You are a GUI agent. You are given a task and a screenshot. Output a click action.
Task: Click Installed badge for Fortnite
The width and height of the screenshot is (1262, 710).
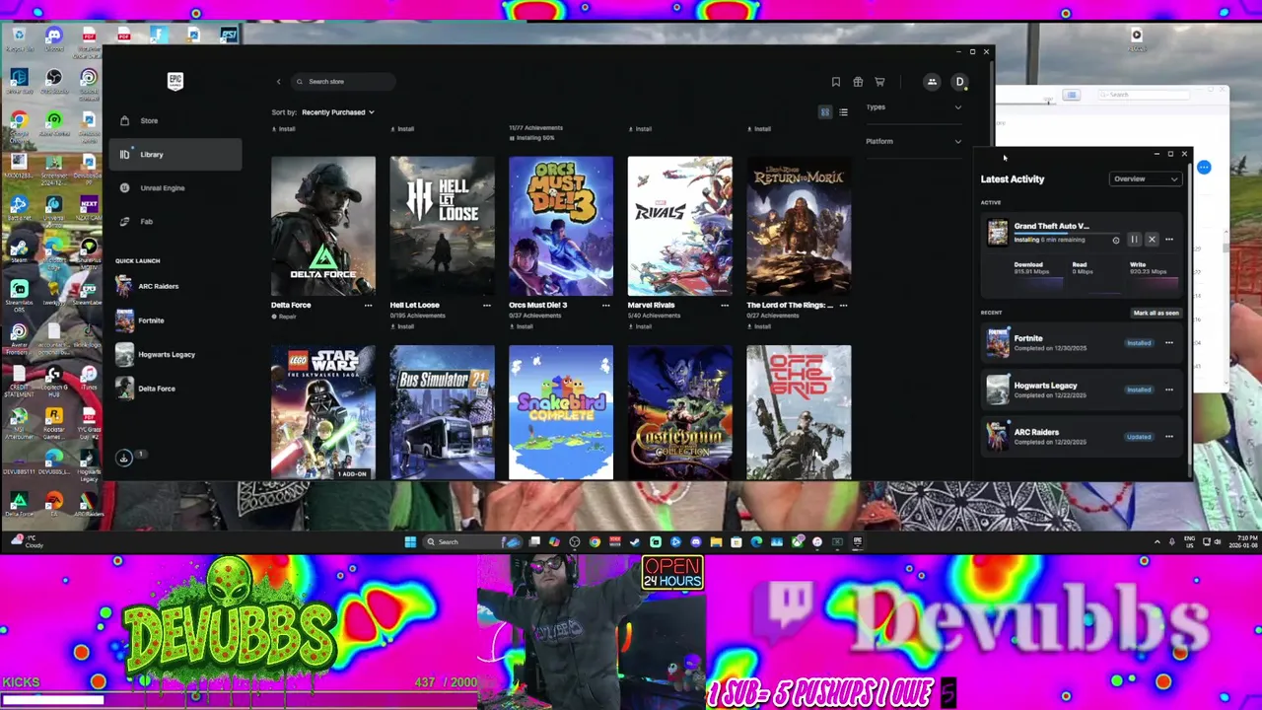(1139, 343)
